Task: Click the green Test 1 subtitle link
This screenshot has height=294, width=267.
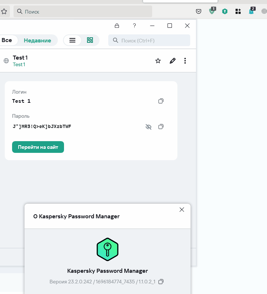Action: point(19,64)
